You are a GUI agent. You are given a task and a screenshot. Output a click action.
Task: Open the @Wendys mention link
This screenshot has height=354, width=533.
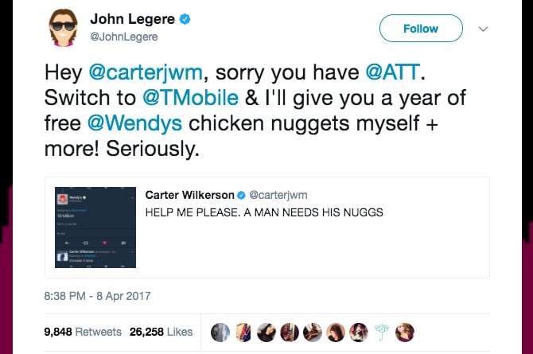click(x=134, y=123)
